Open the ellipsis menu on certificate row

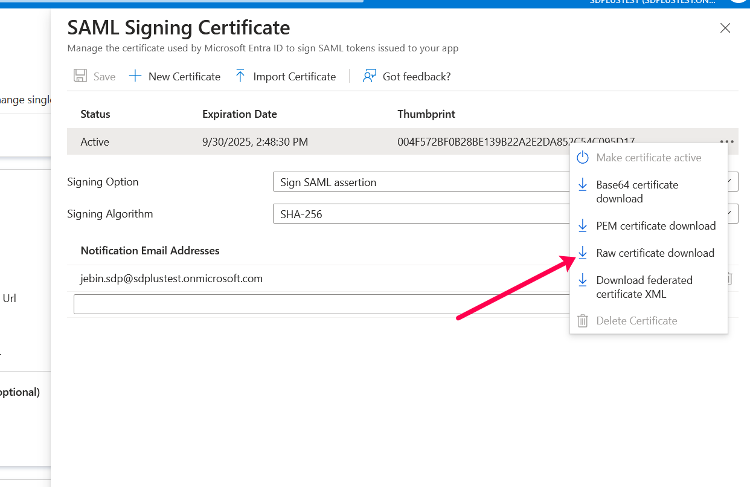726,142
